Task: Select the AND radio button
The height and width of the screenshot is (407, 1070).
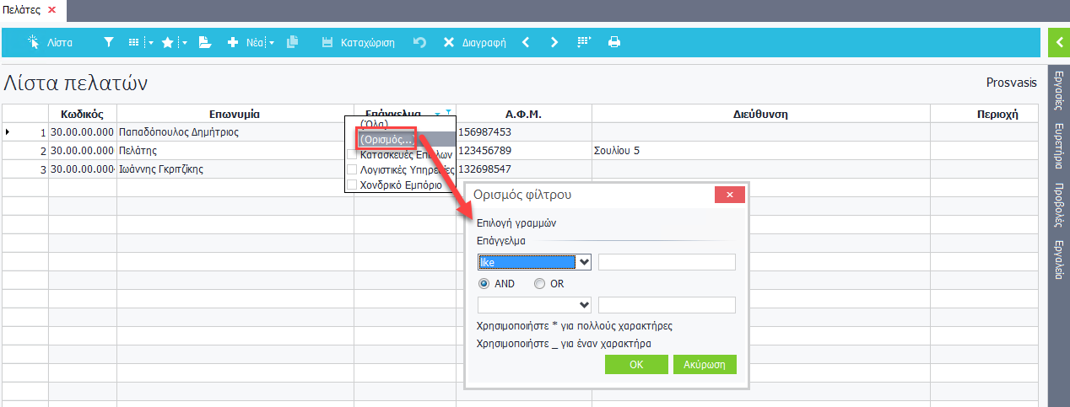Action: pyautogui.click(x=484, y=284)
